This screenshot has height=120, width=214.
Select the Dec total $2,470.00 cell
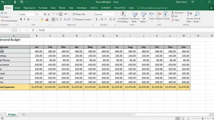(x=184, y=87)
